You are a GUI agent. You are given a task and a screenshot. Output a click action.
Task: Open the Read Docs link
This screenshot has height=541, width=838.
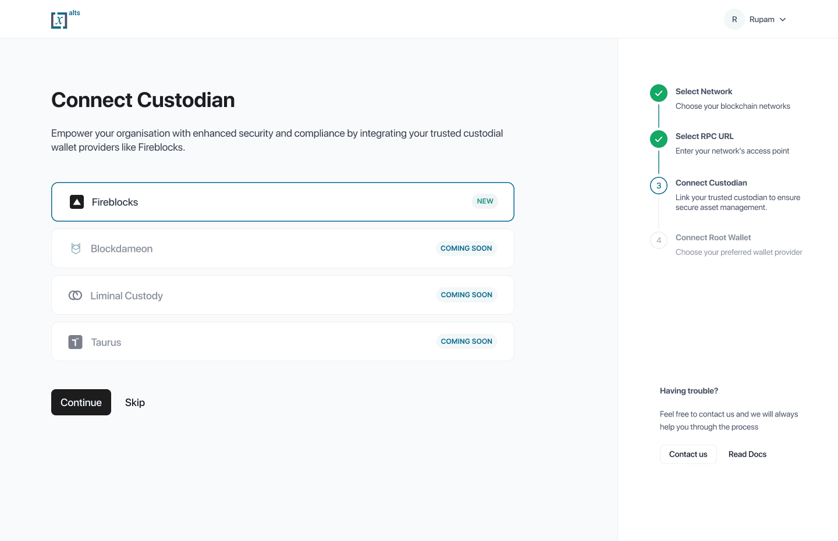pos(747,454)
